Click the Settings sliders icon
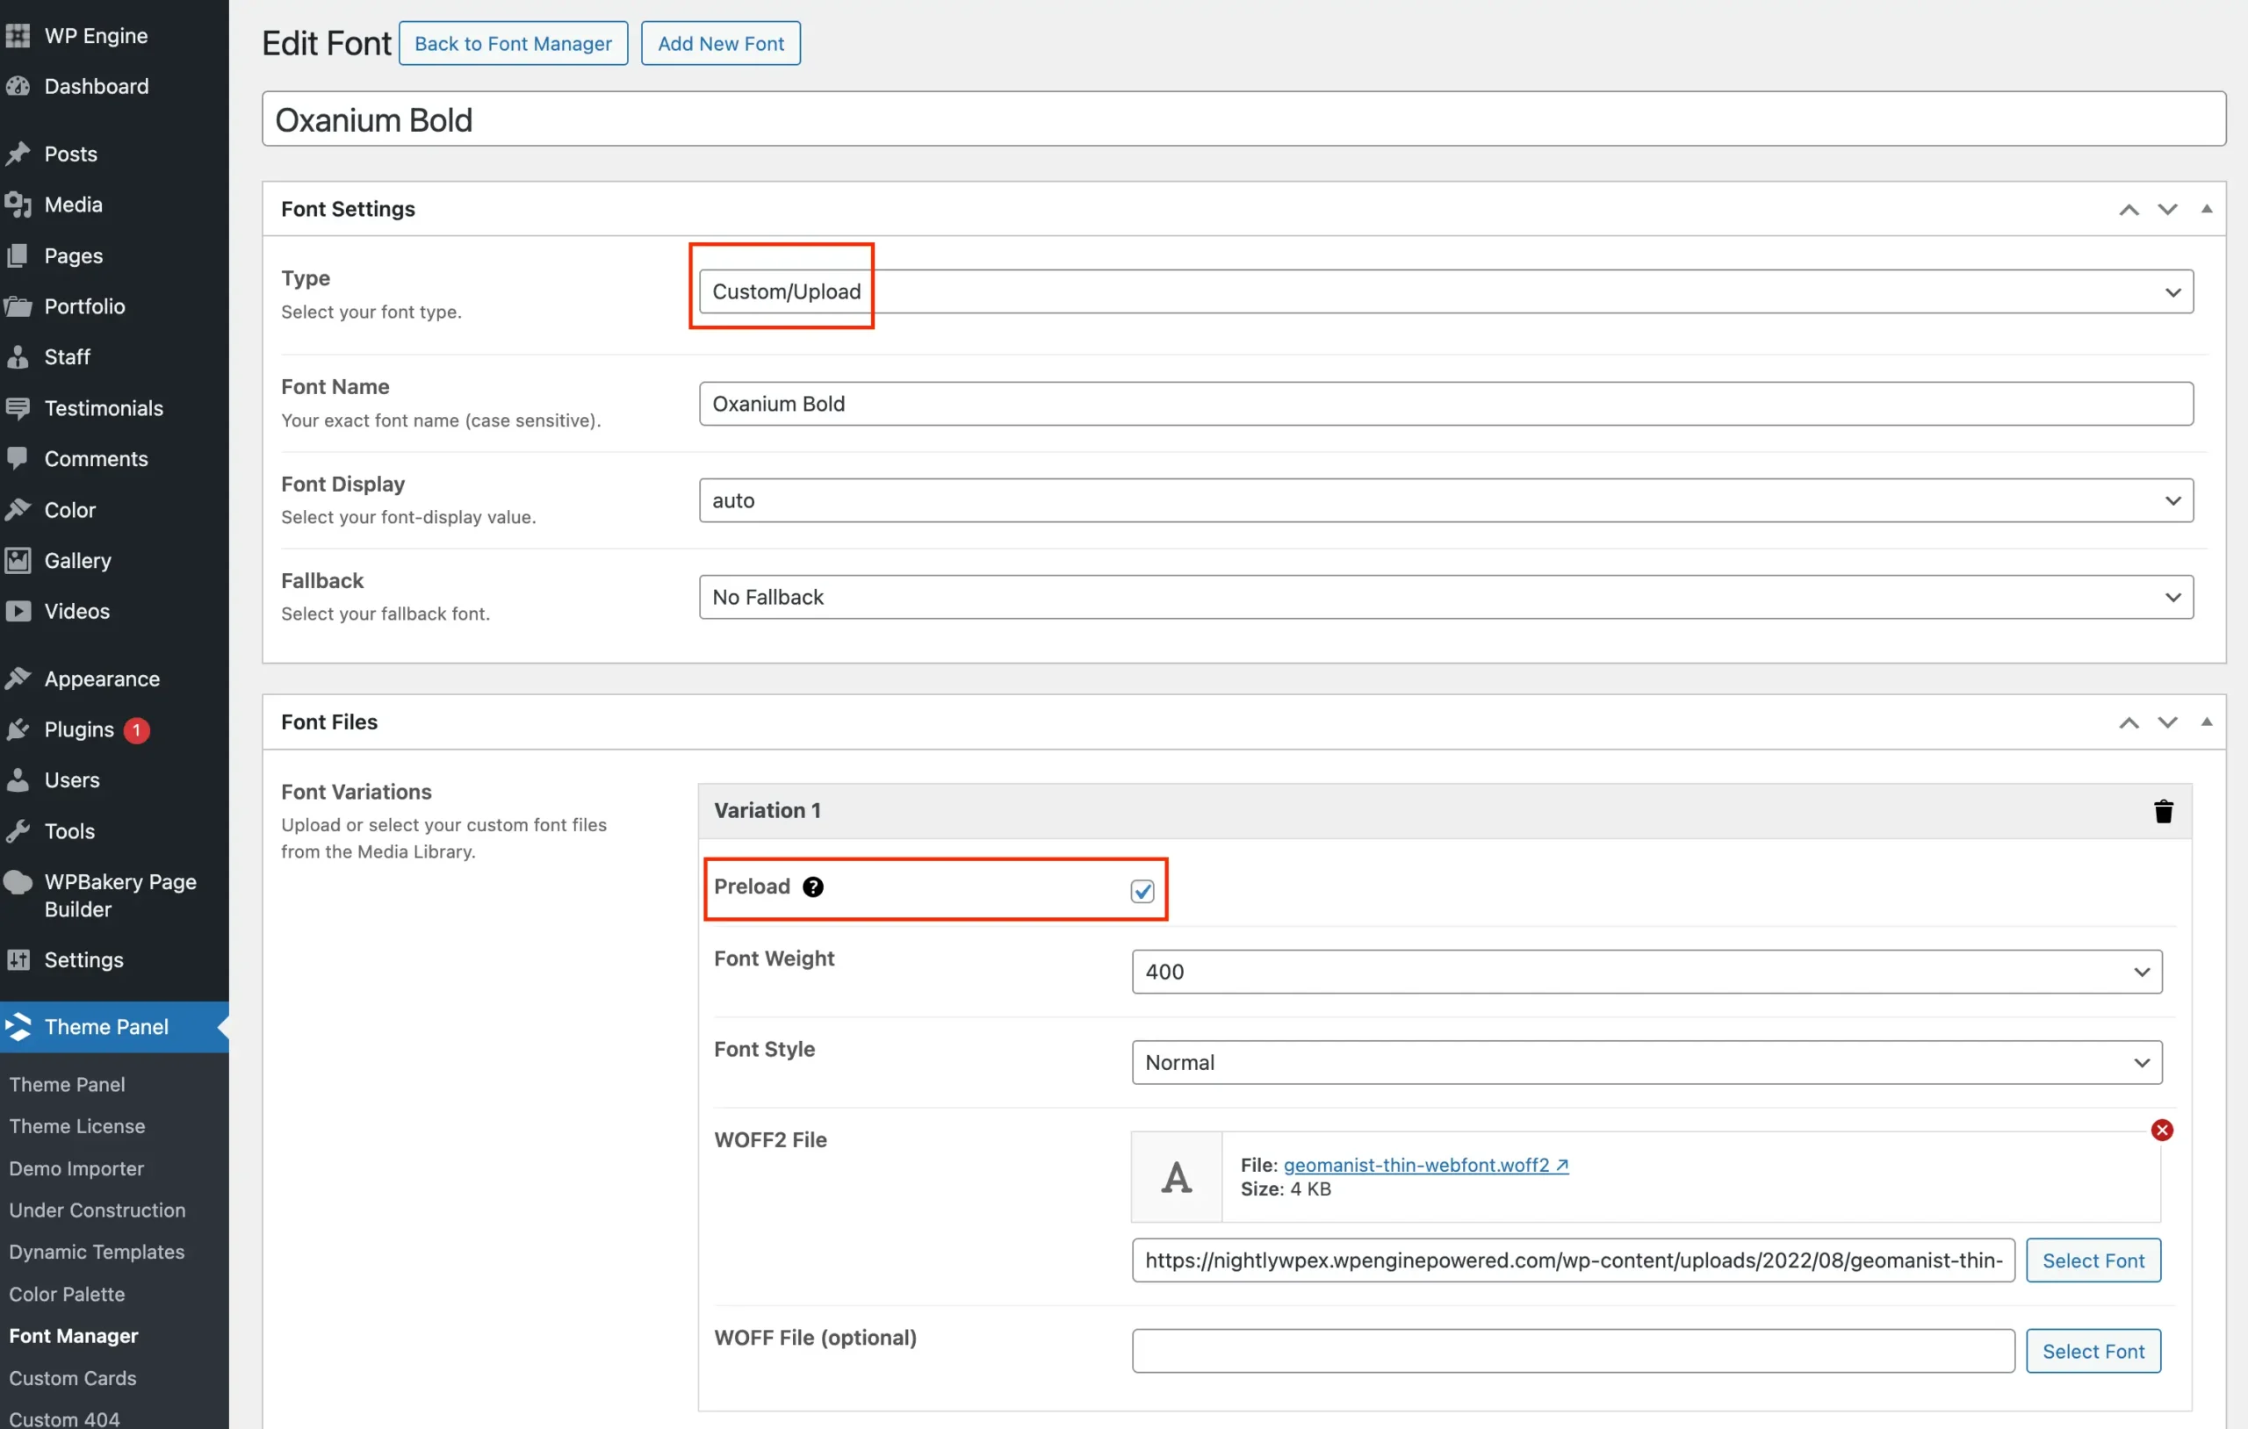Screen dimensions: 2248x1429 click(x=18, y=959)
